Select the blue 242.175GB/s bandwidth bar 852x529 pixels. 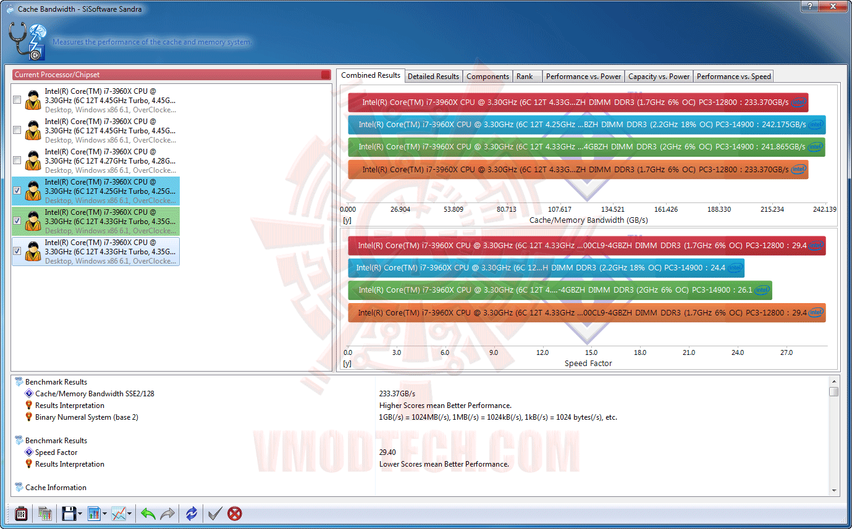pos(587,125)
